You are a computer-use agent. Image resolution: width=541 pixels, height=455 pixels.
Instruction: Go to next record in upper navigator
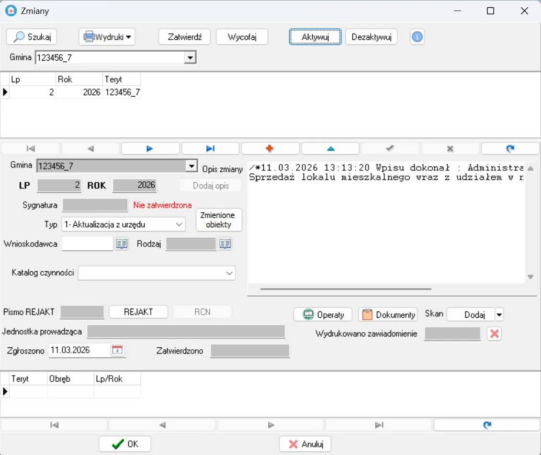(150, 149)
